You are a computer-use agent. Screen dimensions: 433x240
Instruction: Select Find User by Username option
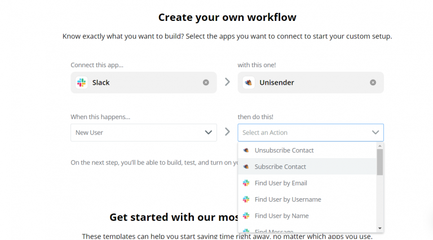[307, 199]
